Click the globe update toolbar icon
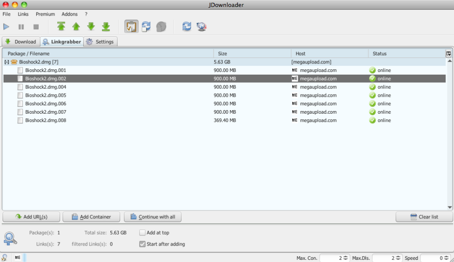This screenshot has height=262, width=454. pos(202,26)
